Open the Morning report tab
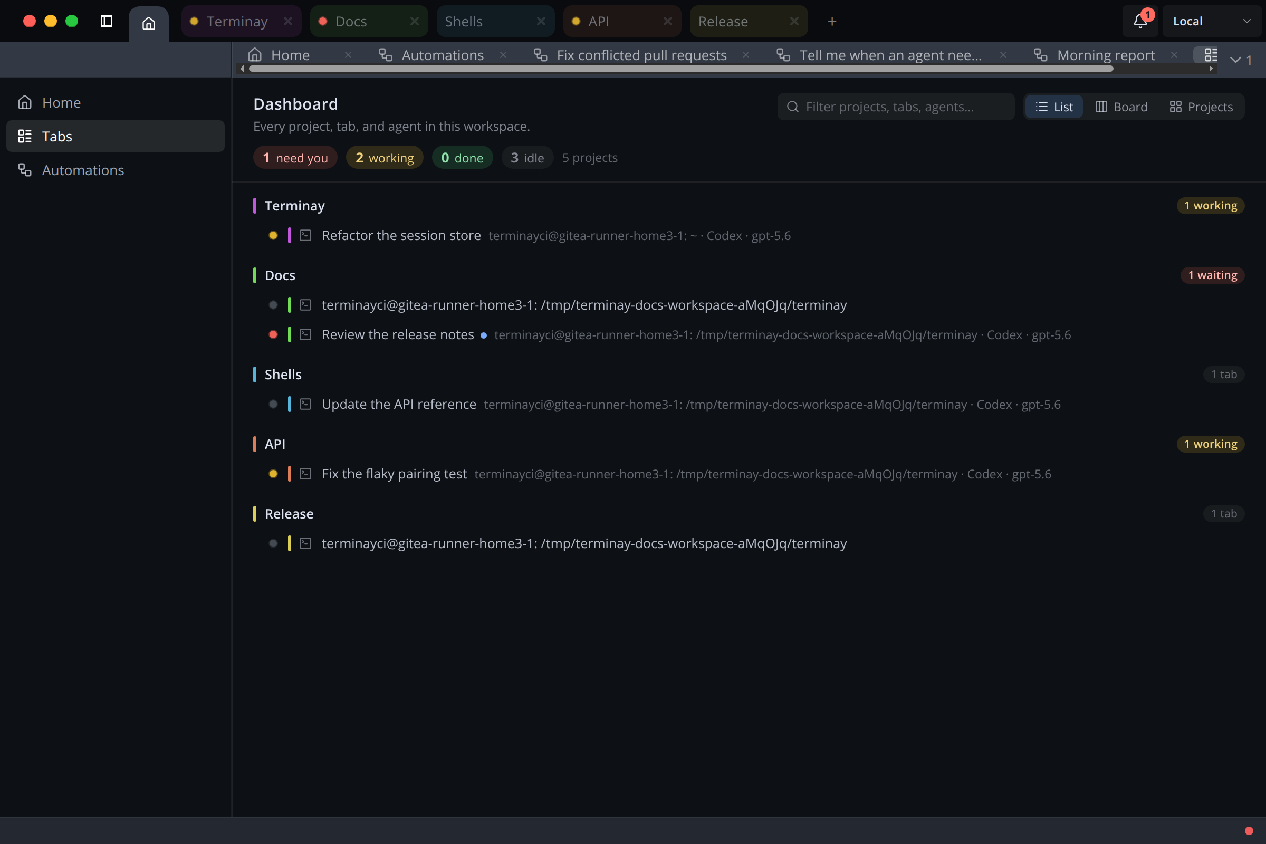The width and height of the screenshot is (1266, 844). click(x=1106, y=55)
